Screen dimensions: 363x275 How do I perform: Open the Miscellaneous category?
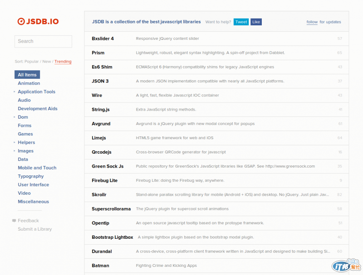point(33,202)
